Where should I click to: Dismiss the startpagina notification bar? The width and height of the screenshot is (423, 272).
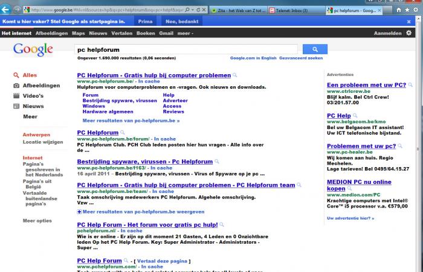pos(408,22)
